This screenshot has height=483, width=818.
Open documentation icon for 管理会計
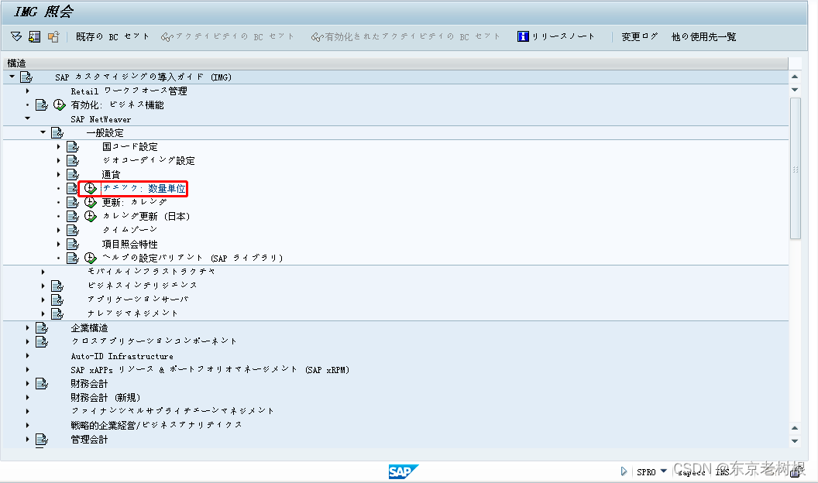(x=42, y=439)
